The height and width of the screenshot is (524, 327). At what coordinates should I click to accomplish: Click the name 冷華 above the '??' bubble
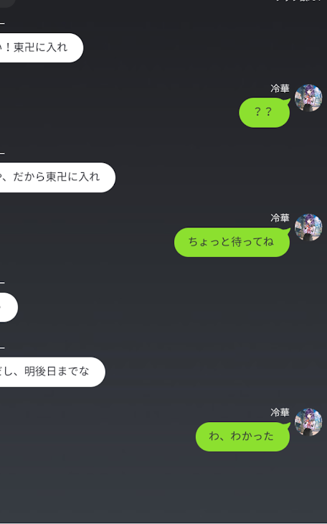[280, 88]
